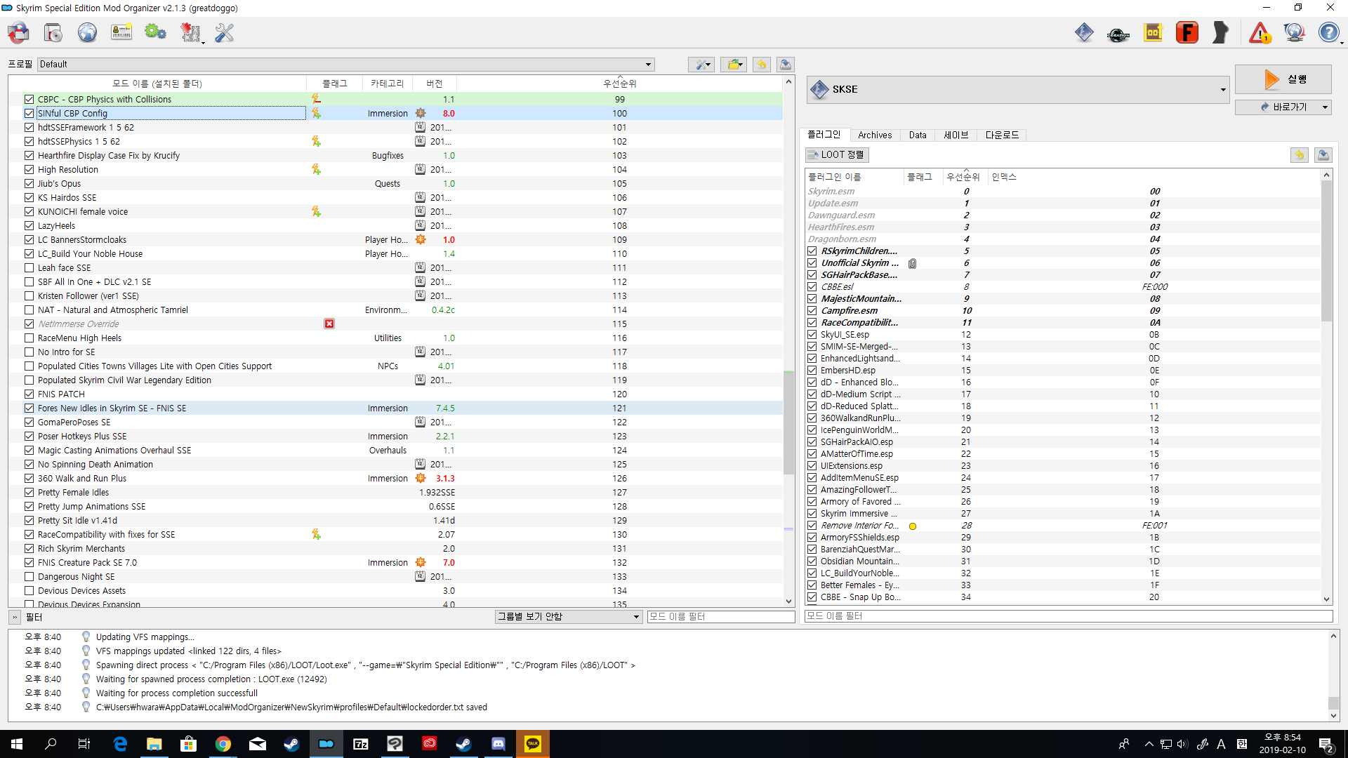Open the wrench tools dropdown above mod list

pos(701,65)
